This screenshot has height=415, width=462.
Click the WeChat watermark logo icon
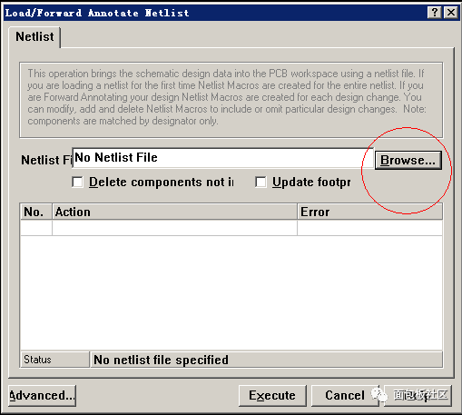378,394
